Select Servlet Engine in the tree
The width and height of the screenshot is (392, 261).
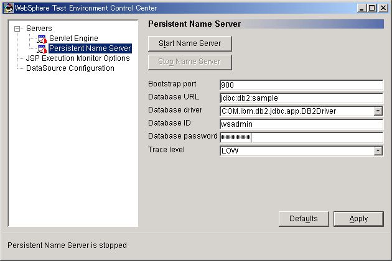point(73,39)
